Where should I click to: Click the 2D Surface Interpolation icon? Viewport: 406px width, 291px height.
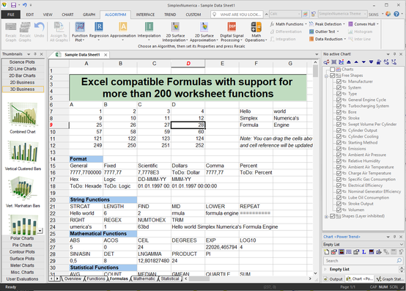click(x=175, y=32)
